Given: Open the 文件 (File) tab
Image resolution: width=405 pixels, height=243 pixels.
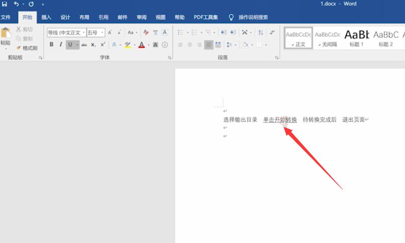Looking at the screenshot, I should pyautogui.click(x=6, y=17).
